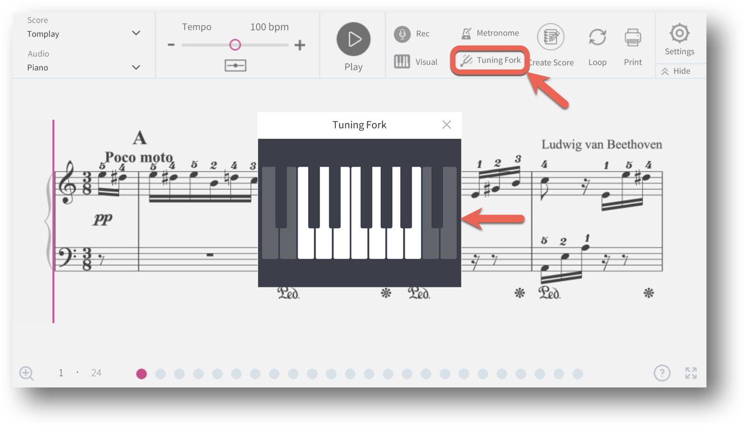
Task: Toggle the Metronome
Action: coord(490,33)
